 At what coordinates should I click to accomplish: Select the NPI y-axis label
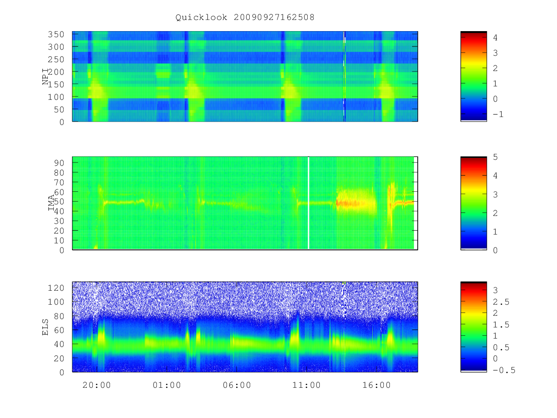[45, 77]
